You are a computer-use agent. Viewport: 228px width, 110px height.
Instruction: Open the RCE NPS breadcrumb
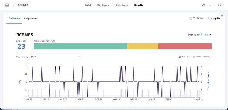pyautogui.click(x=23, y=5)
